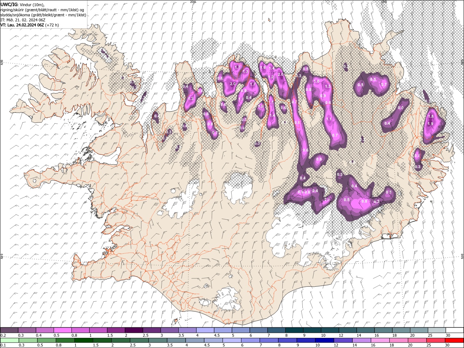Click the 'VT: Lau. 24.02.2024 06Z (+72 h)' line

30,25
